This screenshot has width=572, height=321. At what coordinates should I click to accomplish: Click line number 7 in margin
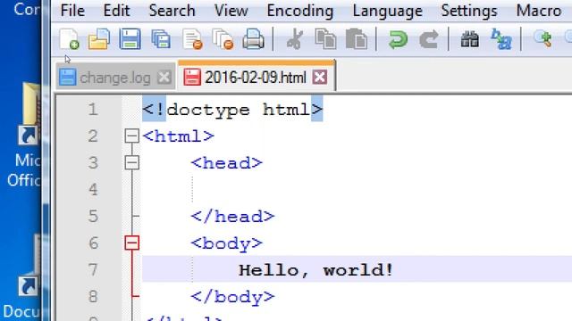click(93, 270)
